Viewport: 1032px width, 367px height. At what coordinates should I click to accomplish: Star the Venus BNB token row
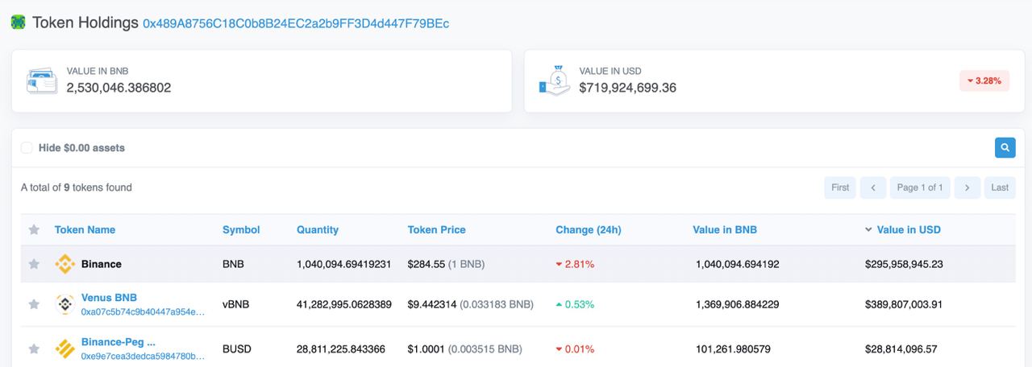(34, 304)
